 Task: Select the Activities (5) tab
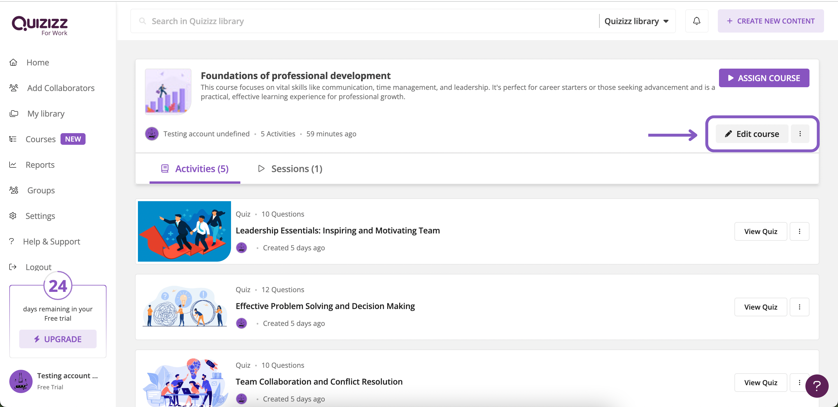(x=195, y=169)
